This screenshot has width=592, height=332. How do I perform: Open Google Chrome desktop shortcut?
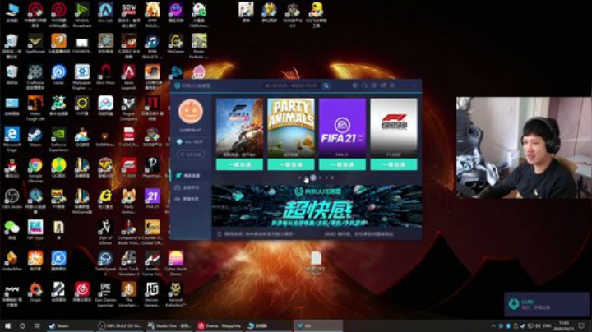[35, 170]
